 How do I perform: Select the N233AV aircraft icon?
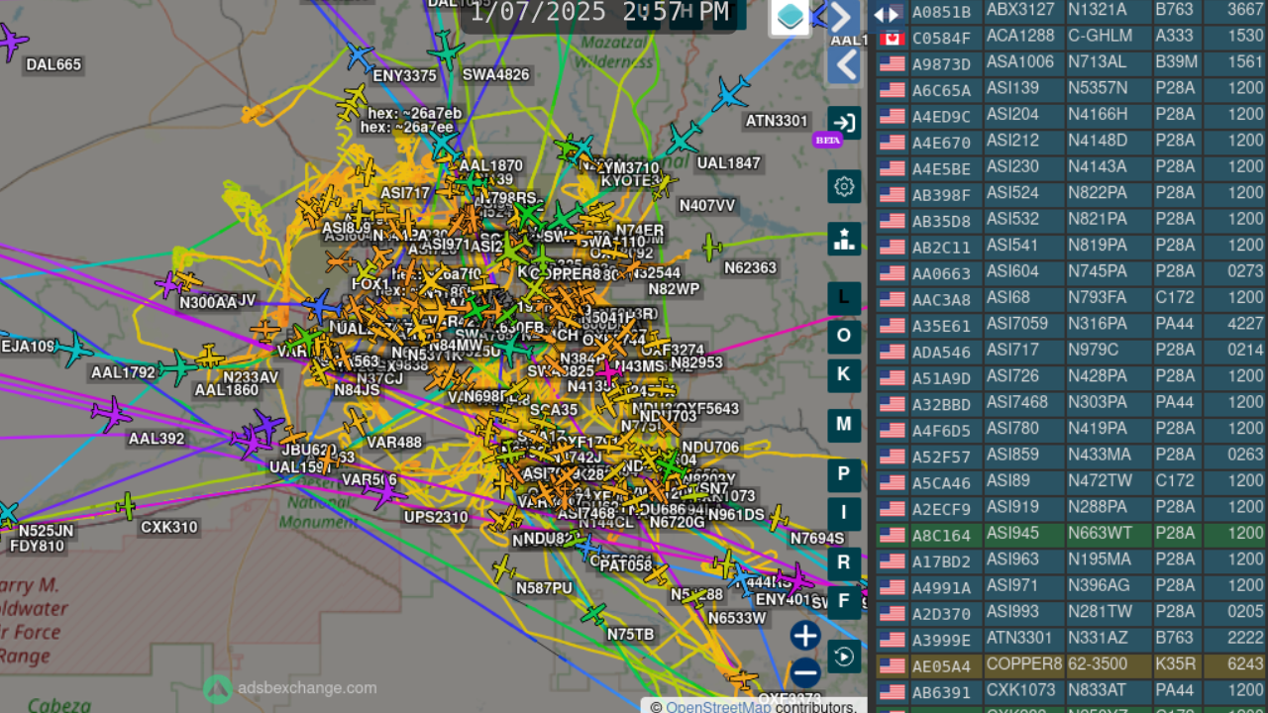tap(209, 356)
